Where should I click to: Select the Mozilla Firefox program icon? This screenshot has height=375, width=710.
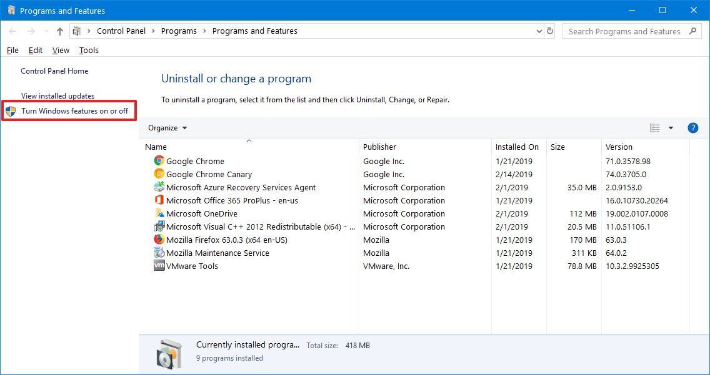[158, 240]
